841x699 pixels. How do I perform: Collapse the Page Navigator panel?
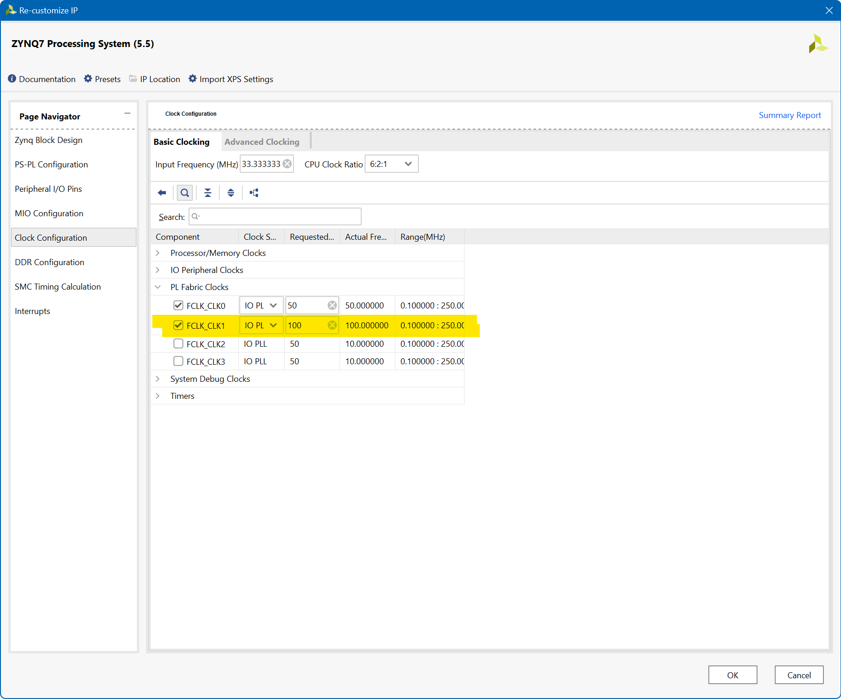coord(127,113)
